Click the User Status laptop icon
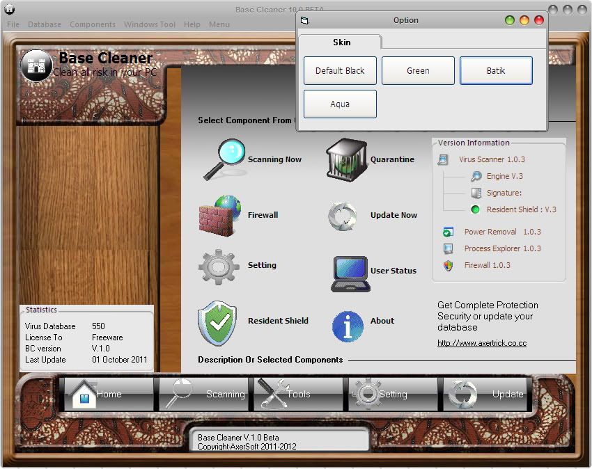This screenshot has height=469, width=592. click(x=350, y=273)
